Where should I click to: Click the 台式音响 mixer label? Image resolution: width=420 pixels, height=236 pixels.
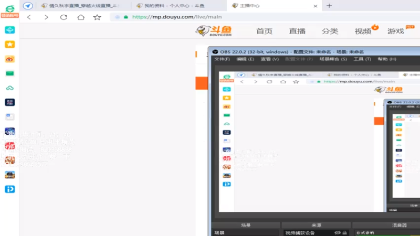point(365,233)
